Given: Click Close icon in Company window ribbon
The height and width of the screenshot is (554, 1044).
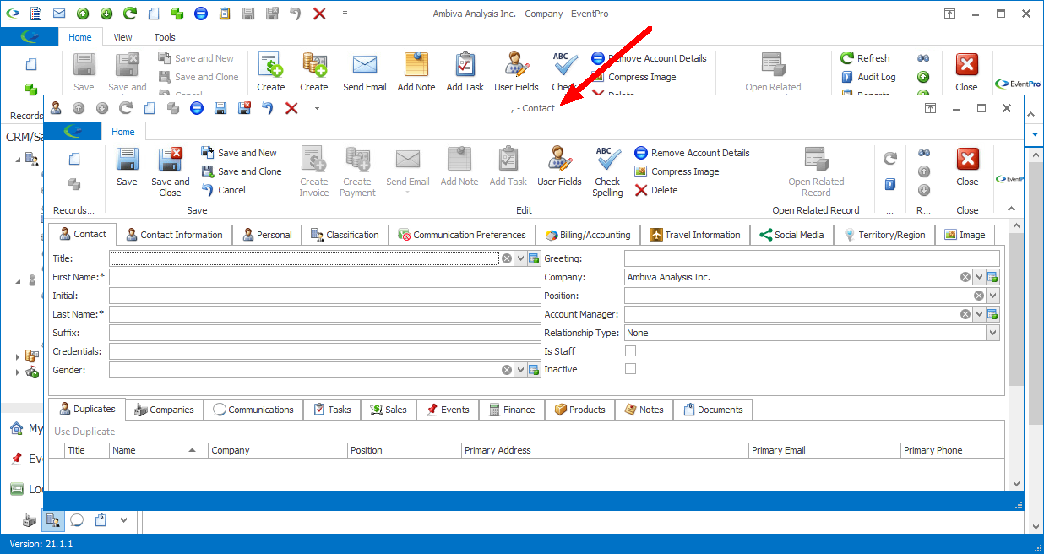Looking at the screenshot, I should pyautogui.click(x=966, y=64).
